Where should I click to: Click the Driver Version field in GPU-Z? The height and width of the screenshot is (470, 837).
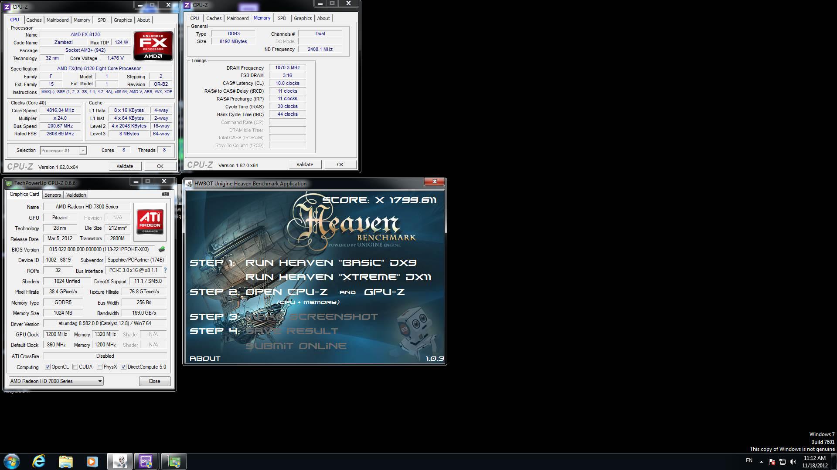click(x=105, y=323)
